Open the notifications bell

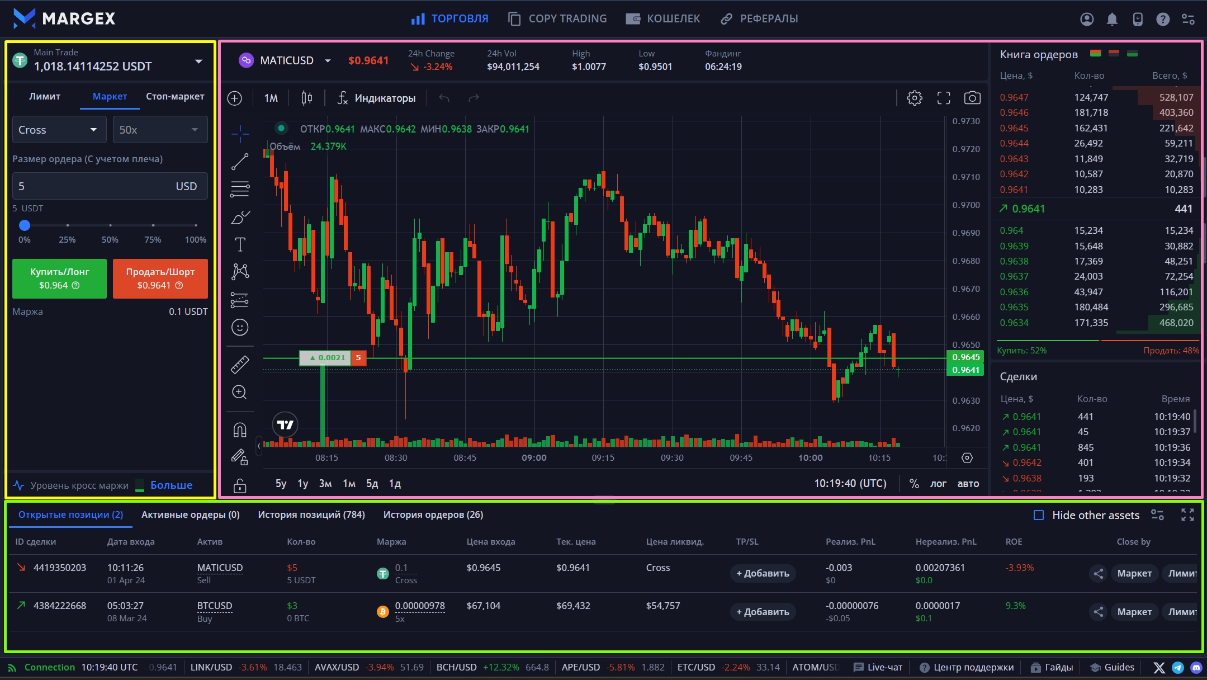tap(1112, 19)
